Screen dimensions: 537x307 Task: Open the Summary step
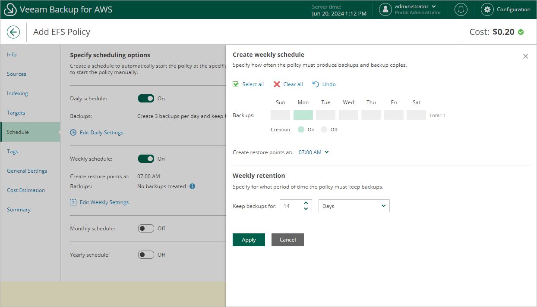tap(30, 210)
